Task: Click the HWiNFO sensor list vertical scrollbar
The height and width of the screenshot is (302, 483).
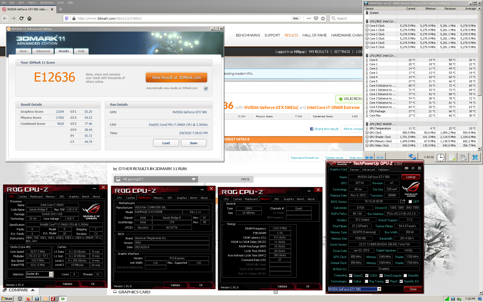Action: pyautogui.click(x=479, y=78)
